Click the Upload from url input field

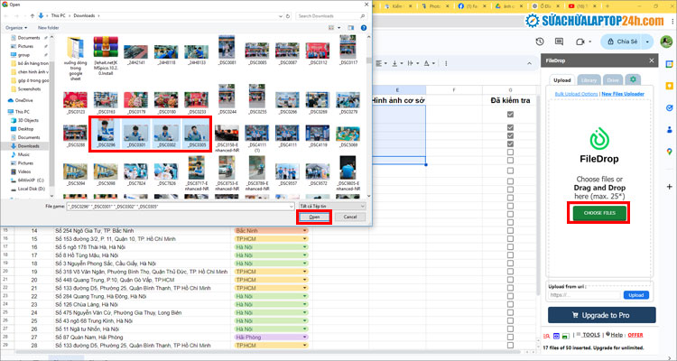(585, 295)
